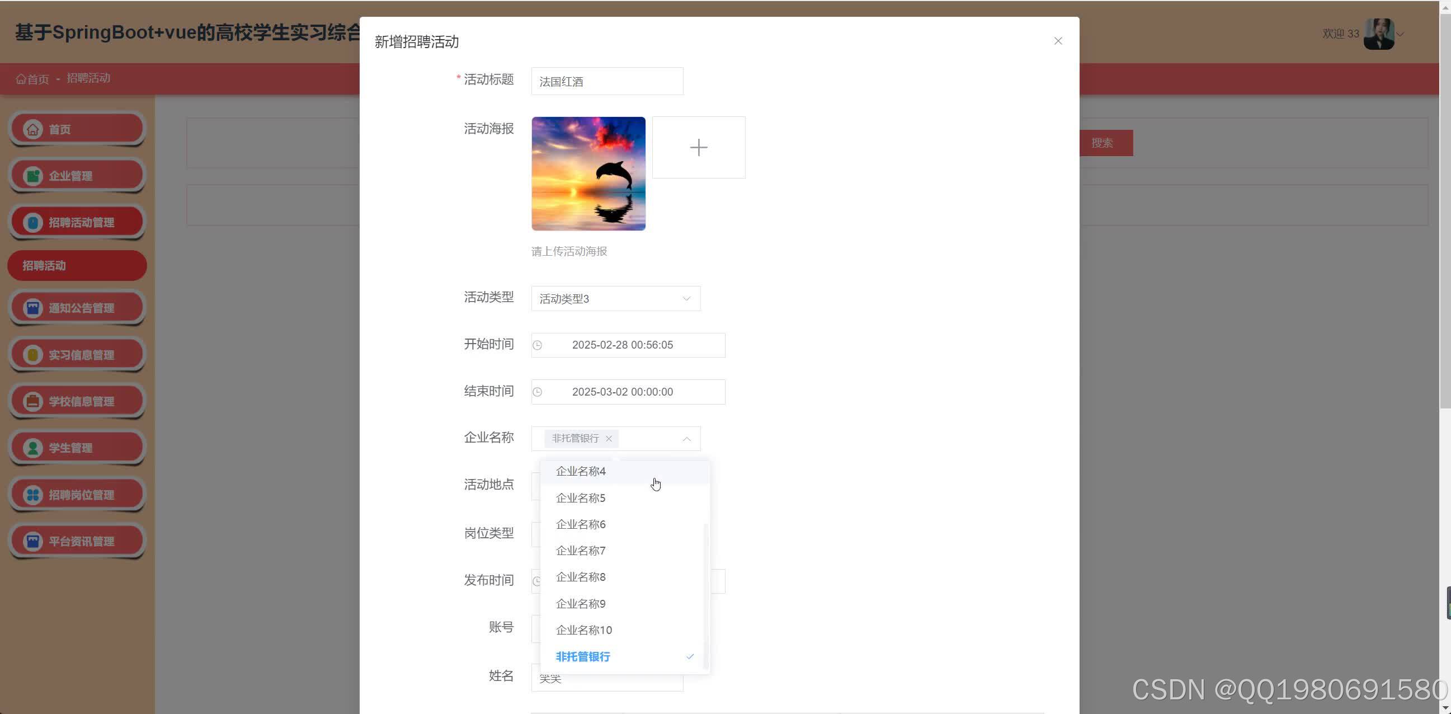
Task: Open 企业管理 via its sidebar icon
Action: pos(33,175)
